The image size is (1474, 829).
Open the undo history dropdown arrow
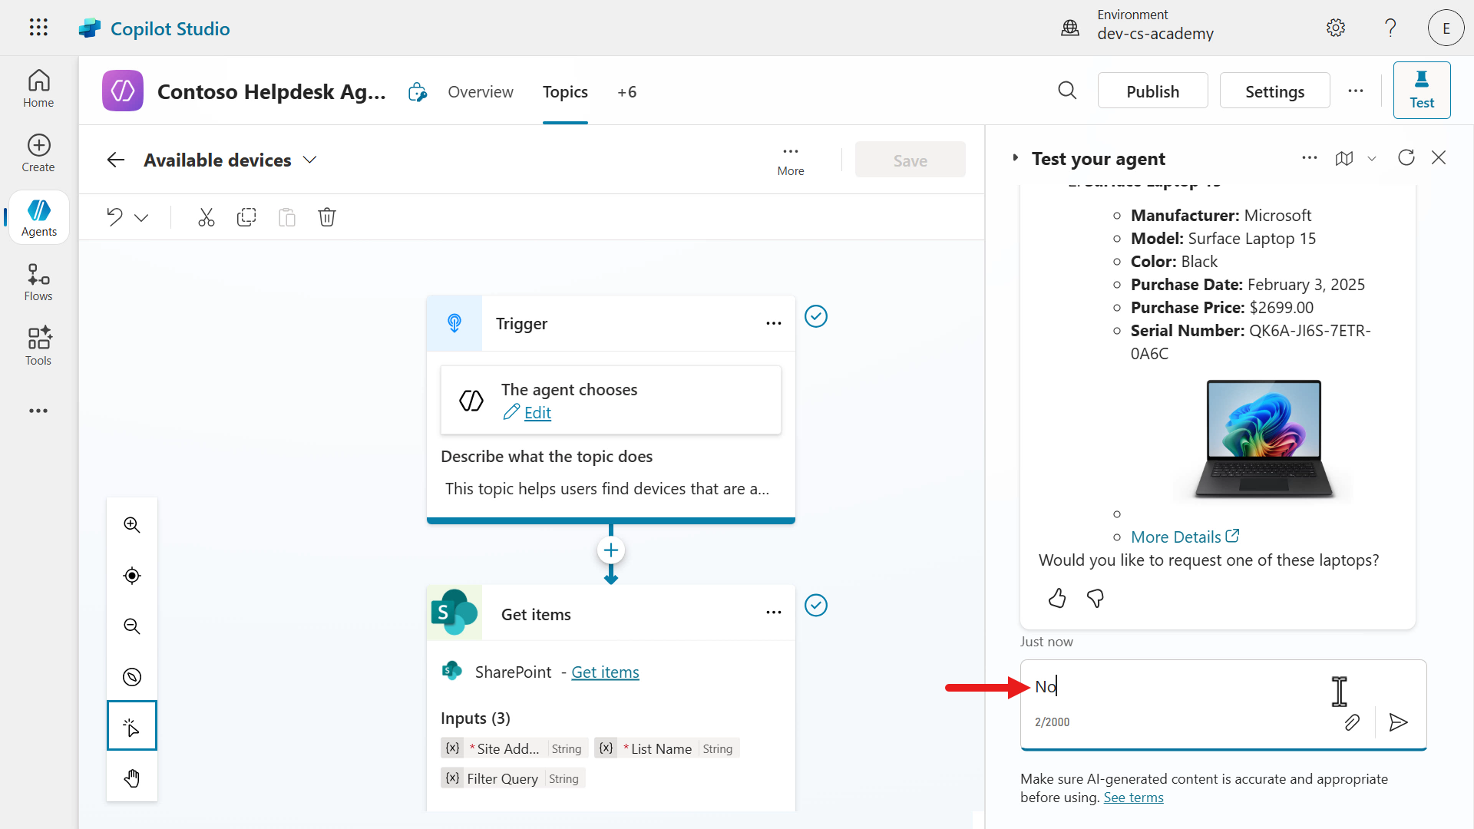[141, 218]
